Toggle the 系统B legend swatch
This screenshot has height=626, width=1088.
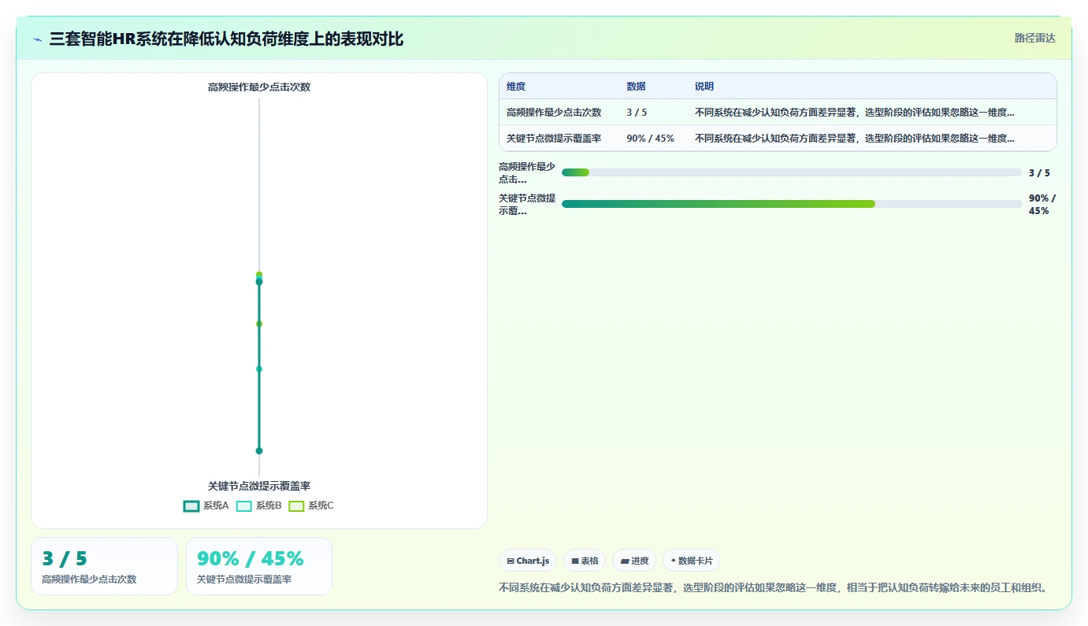[244, 506]
